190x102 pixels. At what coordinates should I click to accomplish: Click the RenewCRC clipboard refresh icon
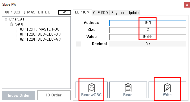[92, 88]
